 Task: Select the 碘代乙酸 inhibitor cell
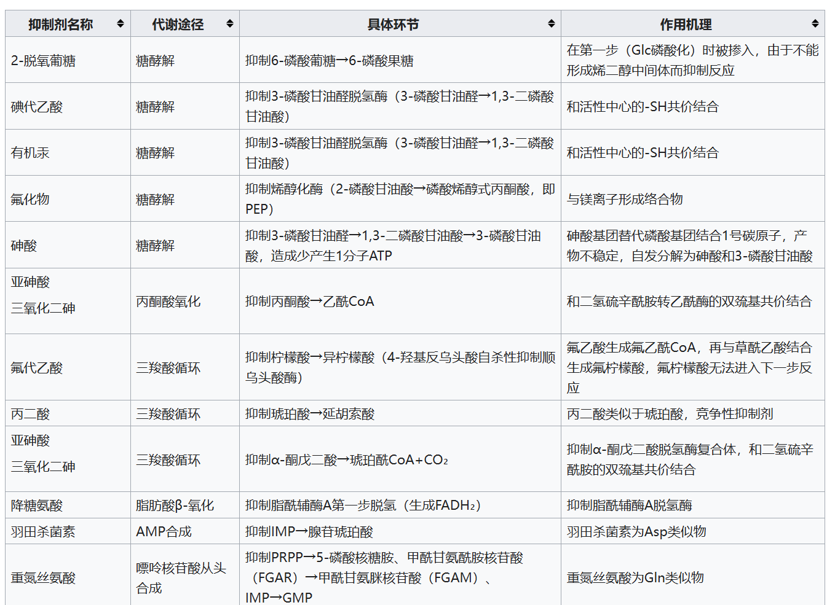[37, 107]
